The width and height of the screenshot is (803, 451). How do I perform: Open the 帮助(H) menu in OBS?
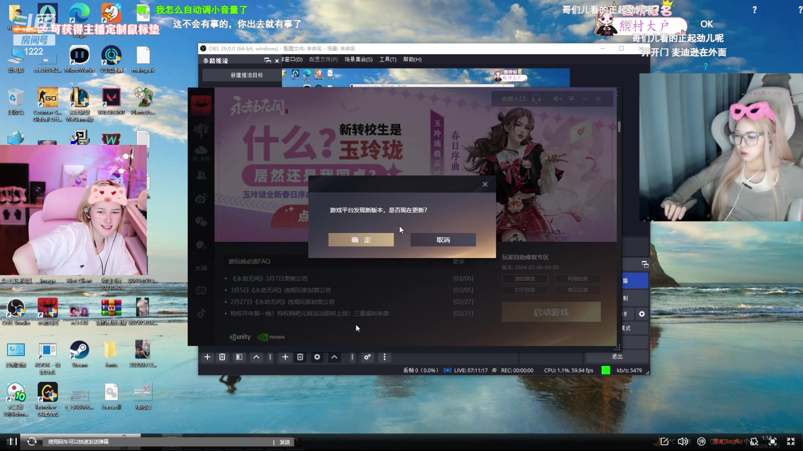(x=412, y=59)
